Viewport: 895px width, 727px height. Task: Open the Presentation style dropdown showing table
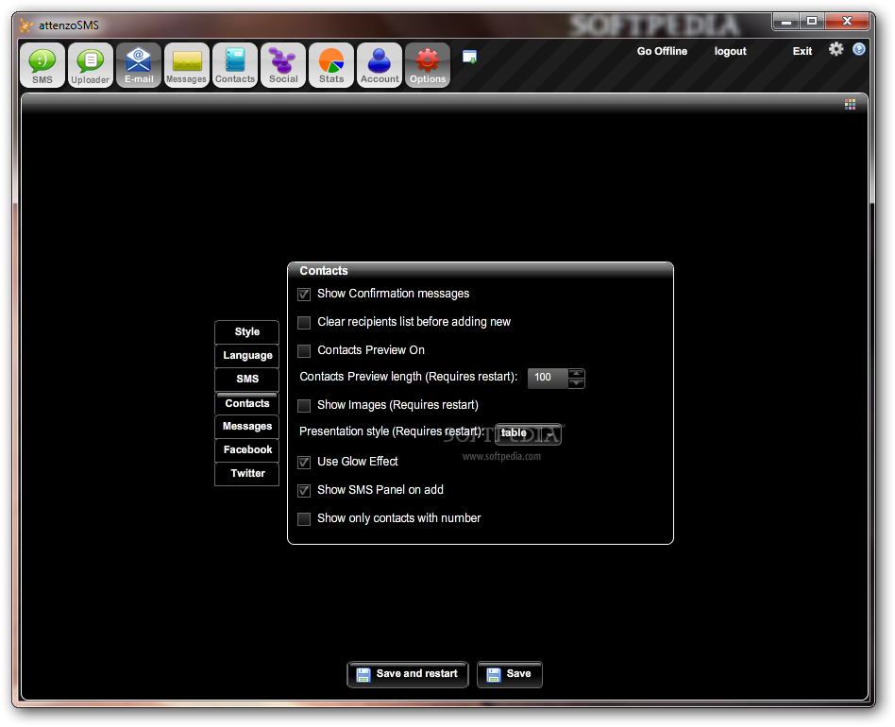point(528,433)
